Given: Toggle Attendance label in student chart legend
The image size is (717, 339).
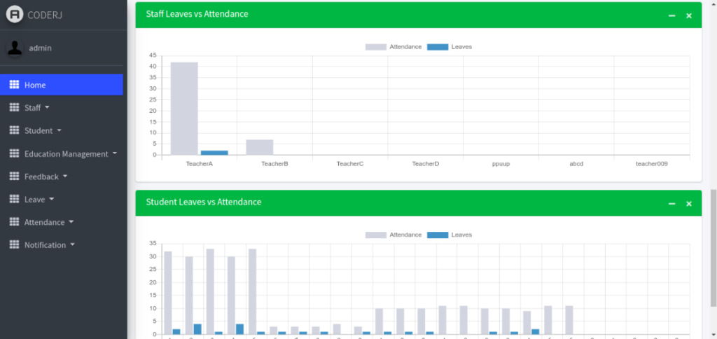Looking at the screenshot, I should [x=405, y=235].
